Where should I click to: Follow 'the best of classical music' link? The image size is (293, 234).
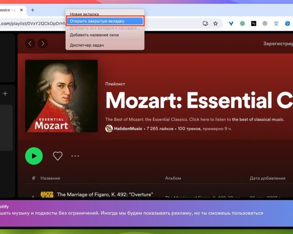pos(258,119)
